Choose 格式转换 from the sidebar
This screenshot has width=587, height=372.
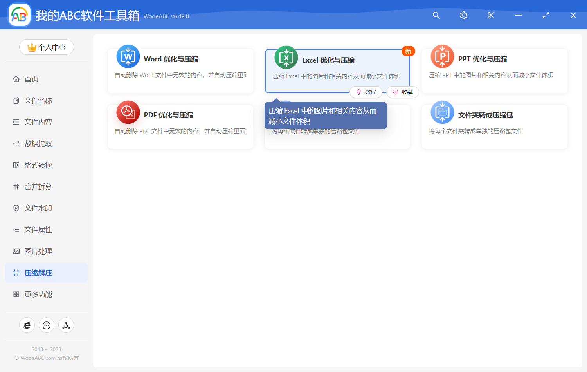(x=47, y=165)
